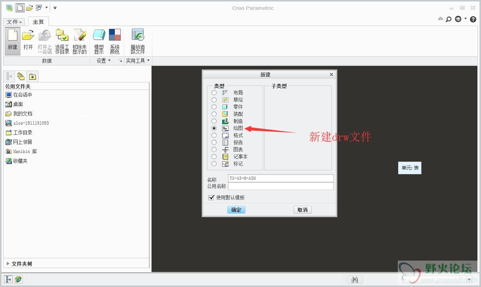Select the 格式 (Format) type radio button
481x287 pixels.
(214, 135)
